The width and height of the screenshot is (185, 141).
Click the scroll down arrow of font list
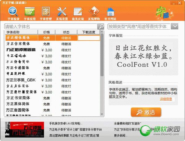[x=102, y=114]
